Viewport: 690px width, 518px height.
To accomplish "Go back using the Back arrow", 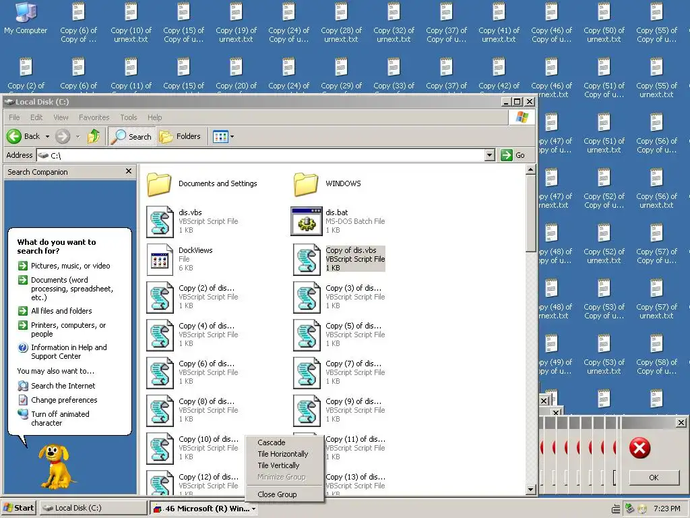I will coord(24,136).
